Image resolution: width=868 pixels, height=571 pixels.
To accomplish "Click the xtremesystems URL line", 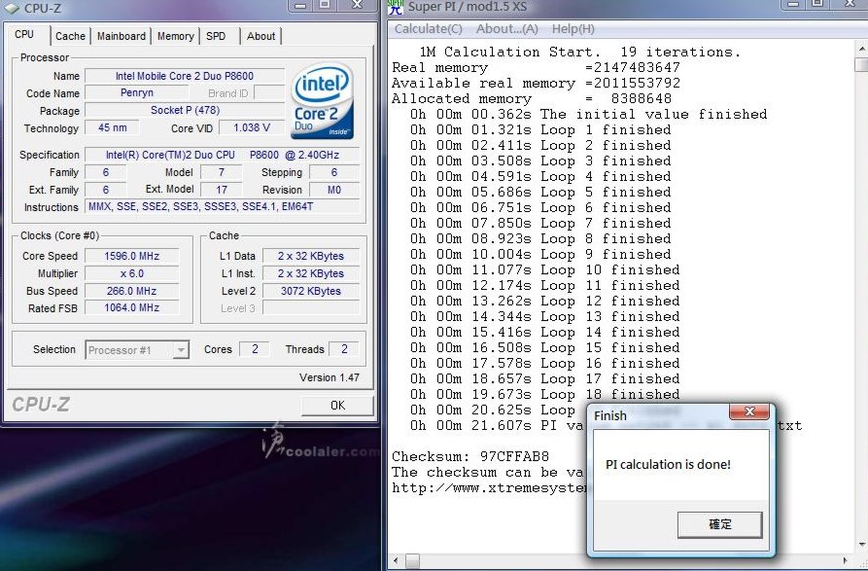I will pyautogui.click(x=489, y=488).
